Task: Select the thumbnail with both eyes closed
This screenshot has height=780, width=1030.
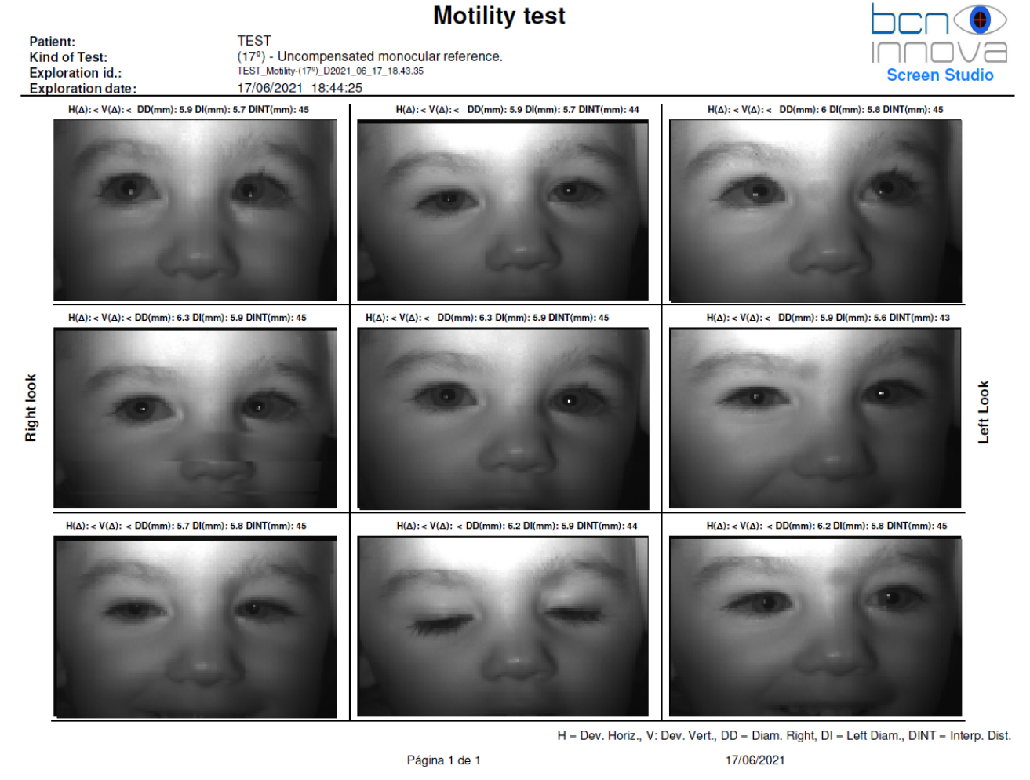Action: [x=502, y=626]
